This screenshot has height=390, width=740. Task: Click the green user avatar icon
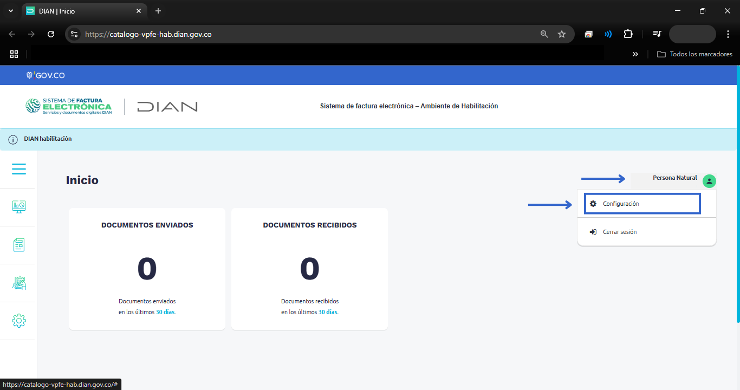click(709, 181)
